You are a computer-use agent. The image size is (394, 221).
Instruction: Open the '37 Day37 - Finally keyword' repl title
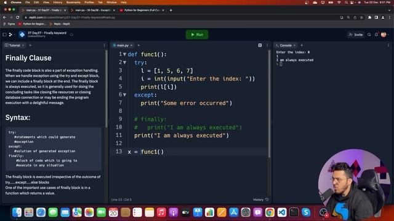(x=47, y=33)
